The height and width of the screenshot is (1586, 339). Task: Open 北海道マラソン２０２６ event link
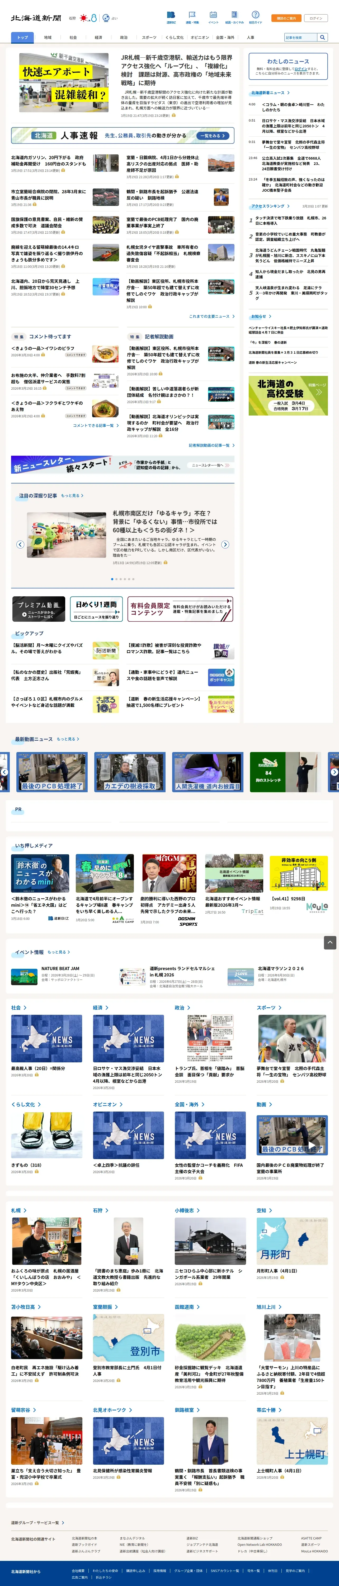pyautogui.click(x=281, y=969)
